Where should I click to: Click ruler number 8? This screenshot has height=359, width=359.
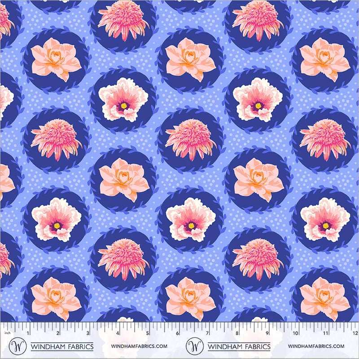click(x=237, y=333)
